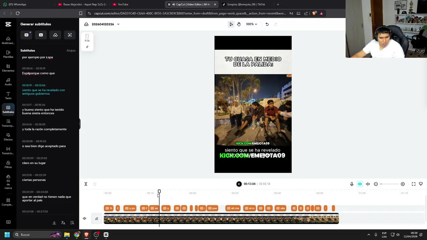
Task: Click the manual subtitles icon
Action: click(x=41, y=35)
